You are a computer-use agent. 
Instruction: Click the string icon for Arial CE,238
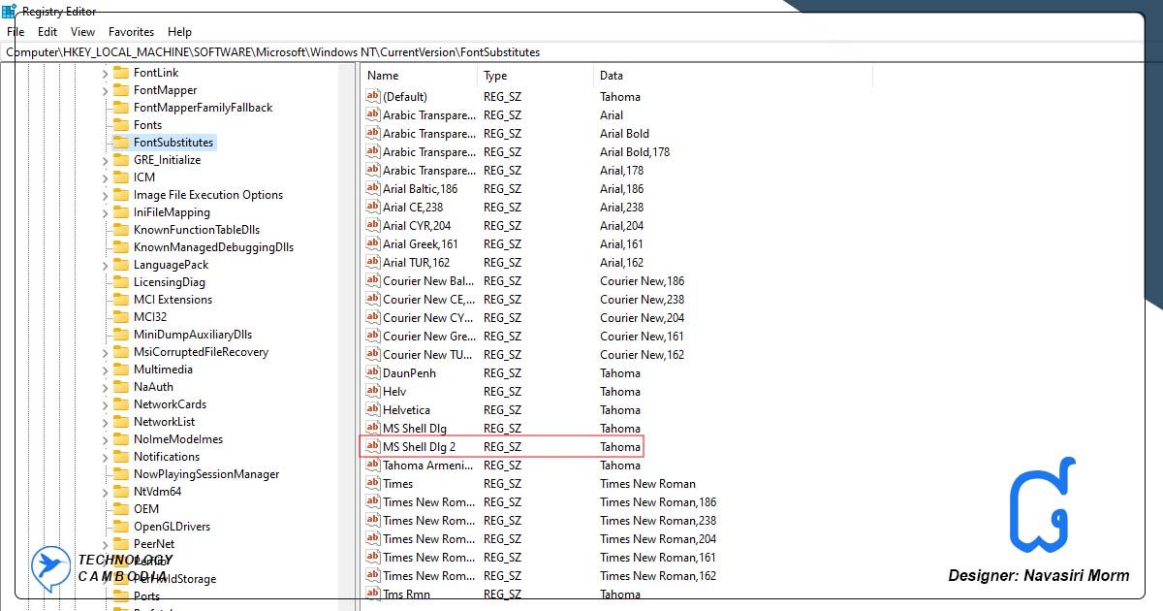tap(373, 207)
